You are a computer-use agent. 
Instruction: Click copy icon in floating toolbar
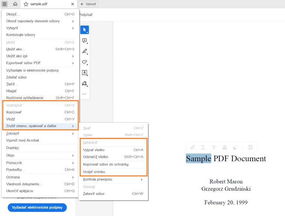point(235,147)
